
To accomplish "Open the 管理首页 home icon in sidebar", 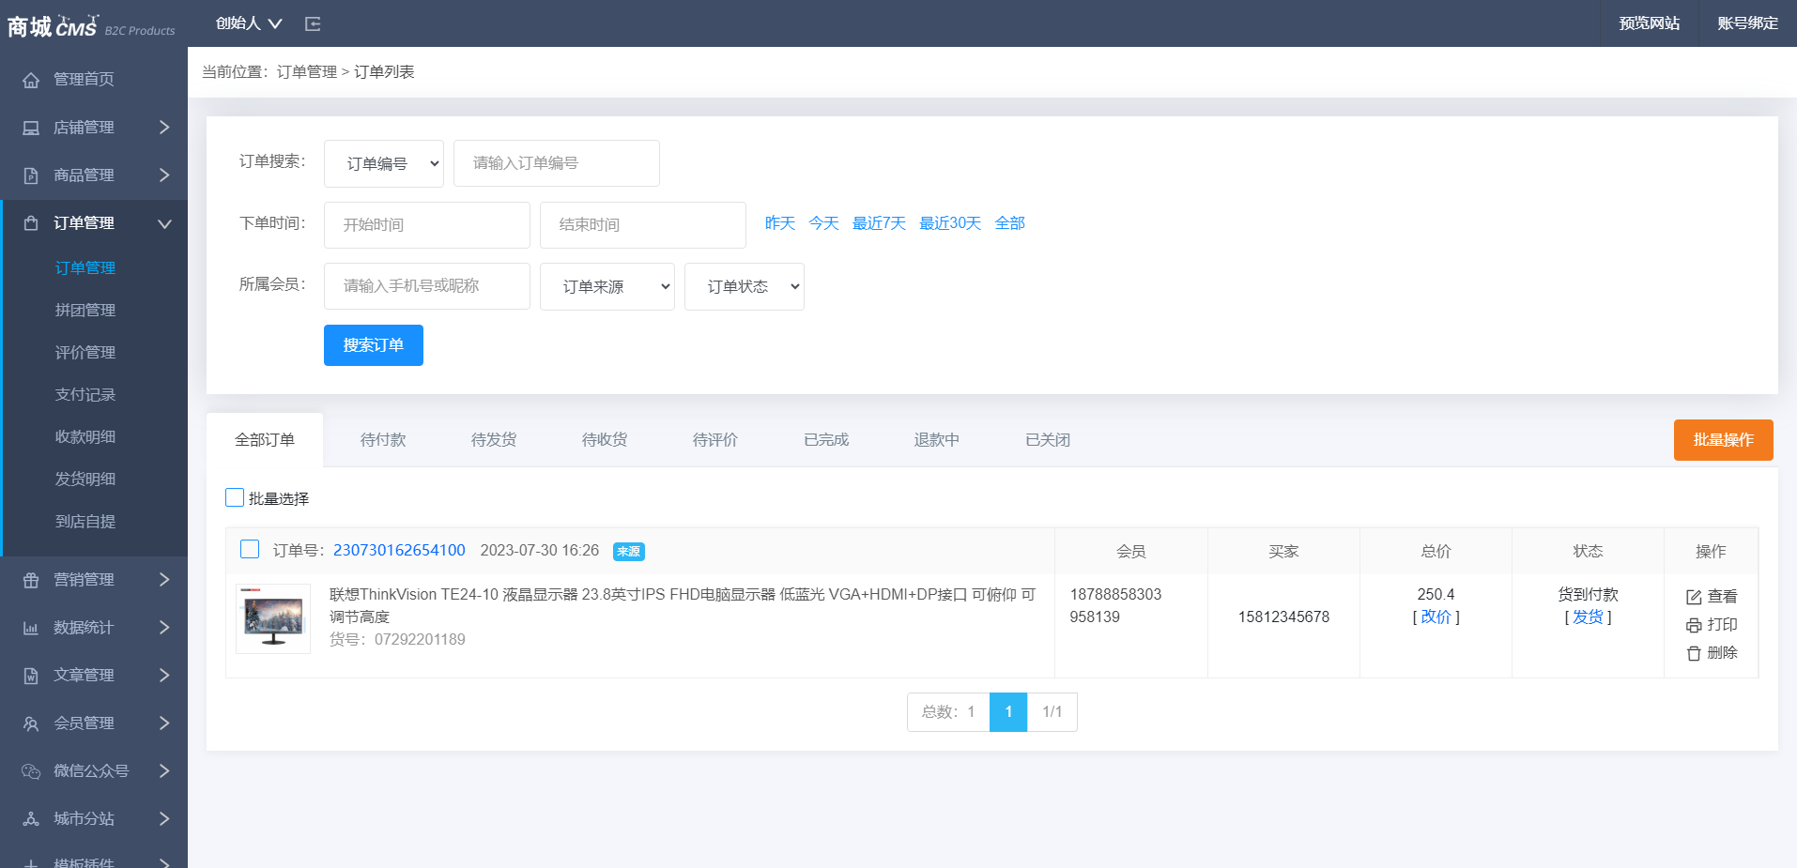I will tap(32, 80).
